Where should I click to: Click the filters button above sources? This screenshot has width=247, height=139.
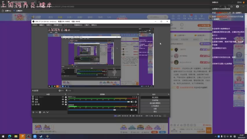coord(69,91)
